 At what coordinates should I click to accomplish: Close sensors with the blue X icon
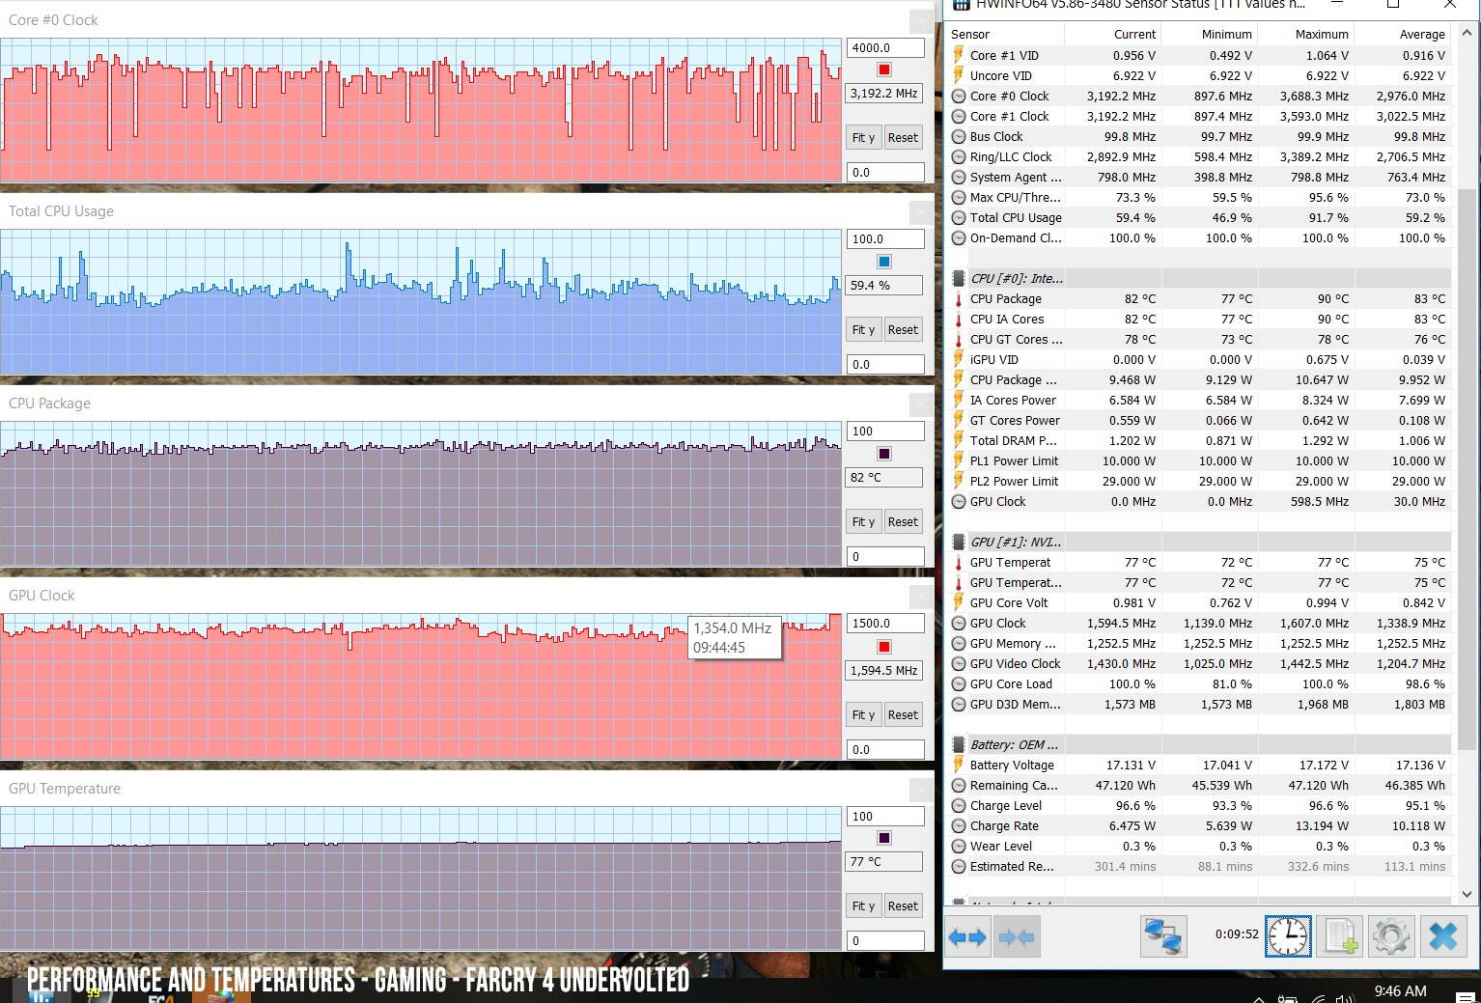(x=1442, y=936)
